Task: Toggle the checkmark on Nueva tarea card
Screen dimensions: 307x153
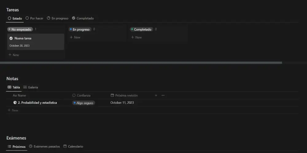Action: pos(11,38)
